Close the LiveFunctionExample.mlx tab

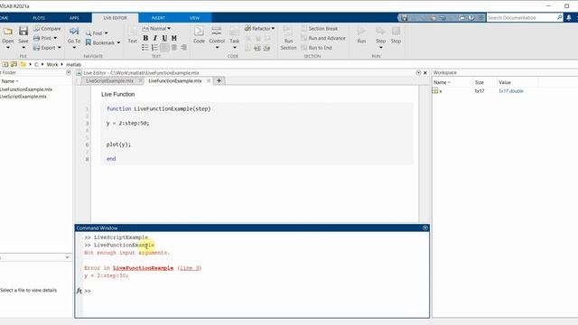(x=209, y=80)
